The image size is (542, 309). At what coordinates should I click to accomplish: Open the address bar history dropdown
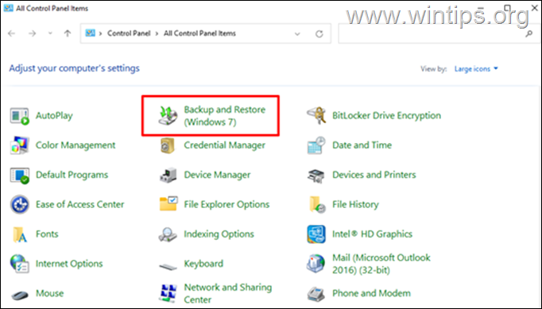(x=297, y=34)
